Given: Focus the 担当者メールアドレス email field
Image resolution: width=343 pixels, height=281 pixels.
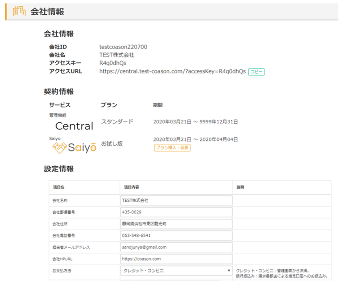Looking at the screenshot, I should point(176,247).
